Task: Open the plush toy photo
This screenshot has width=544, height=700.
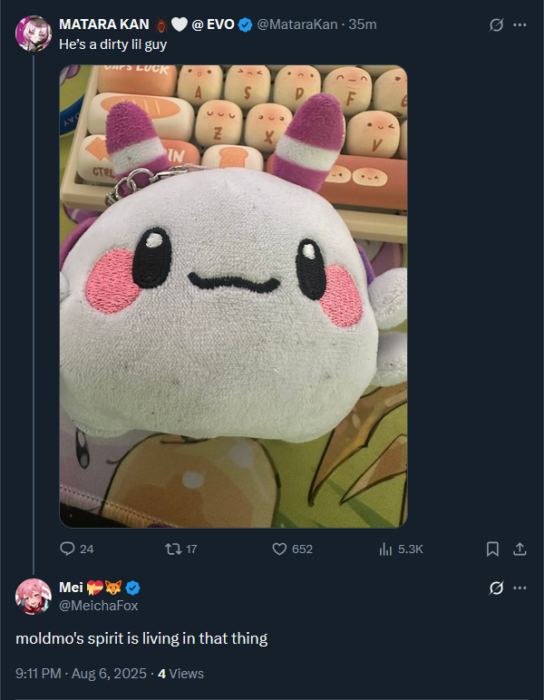Action: pyautogui.click(x=233, y=297)
